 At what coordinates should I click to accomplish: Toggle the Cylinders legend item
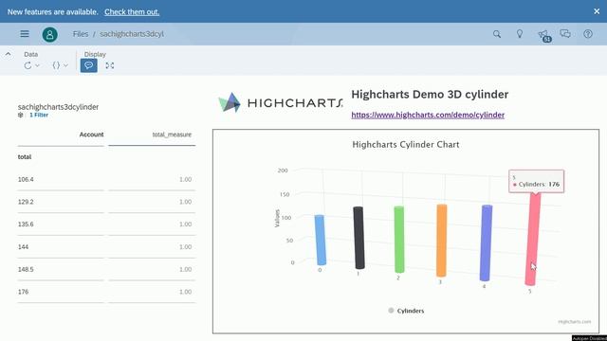(x=406, y=311)
